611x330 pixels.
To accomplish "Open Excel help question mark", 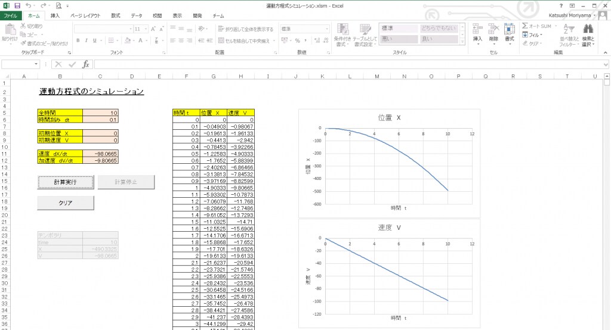I will (561, 5).
